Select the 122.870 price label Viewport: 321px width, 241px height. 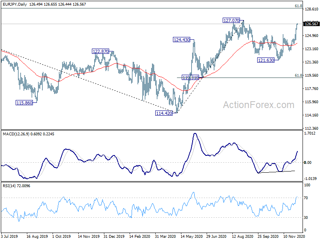[x=101, y=51]
